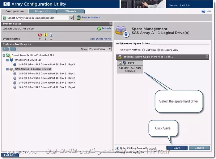
Task: Select List View selection method
Action: coord(143,50)
